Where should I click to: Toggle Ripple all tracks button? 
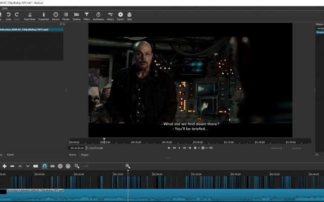pyautogui.click(x=68, y=166)
